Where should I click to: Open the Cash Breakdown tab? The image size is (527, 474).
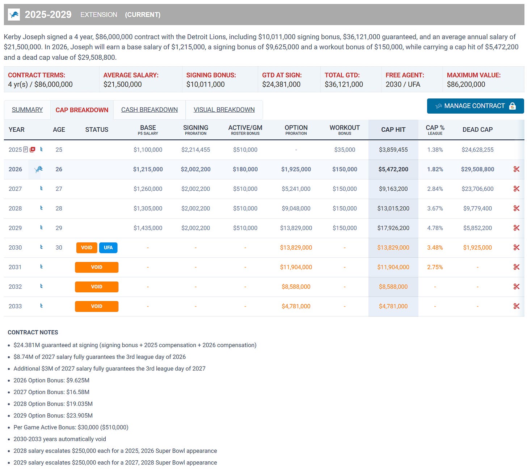tap(149, 110)
